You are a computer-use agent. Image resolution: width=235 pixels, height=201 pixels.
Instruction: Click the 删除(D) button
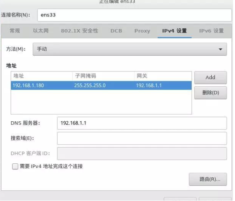point(211,93)
